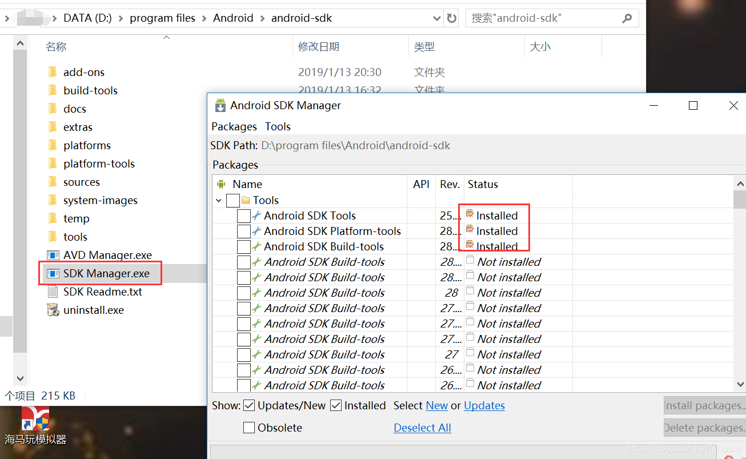Open the address bar history dropdown
The width and height of the screenshot is (746, 459).
tap(437, 18)
